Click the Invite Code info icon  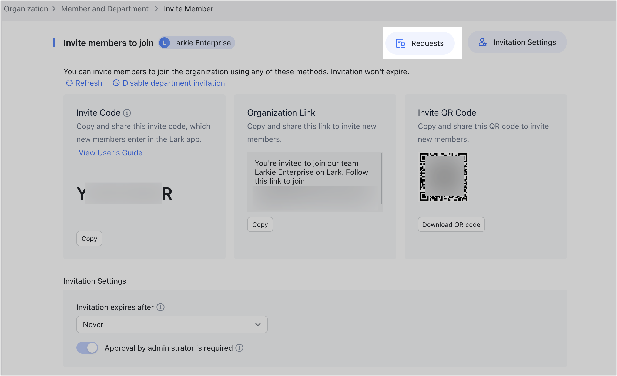[x=127, y=113]
